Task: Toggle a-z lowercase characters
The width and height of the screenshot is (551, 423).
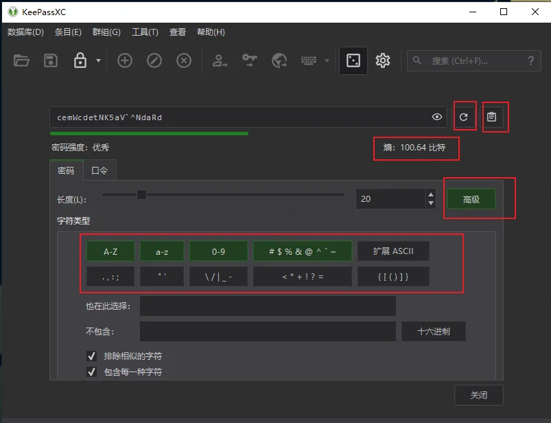Action: [162, 251]
